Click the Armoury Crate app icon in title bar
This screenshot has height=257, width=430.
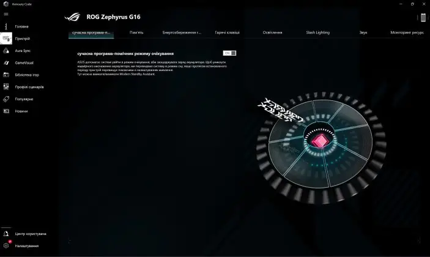(6, 4)
